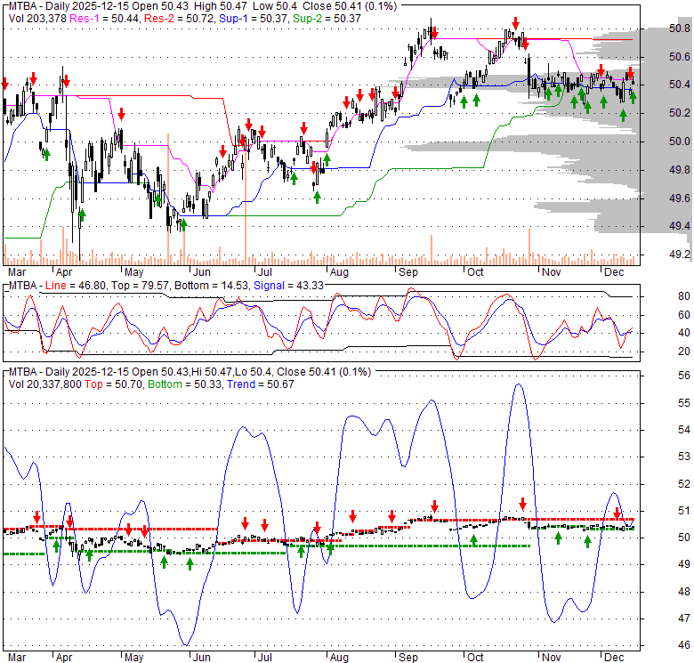Click the 51 label on trend chart axis
Image resolution: width=694 pixels, height=663 pixels.
pyautogui.click(x=684, y=510)
